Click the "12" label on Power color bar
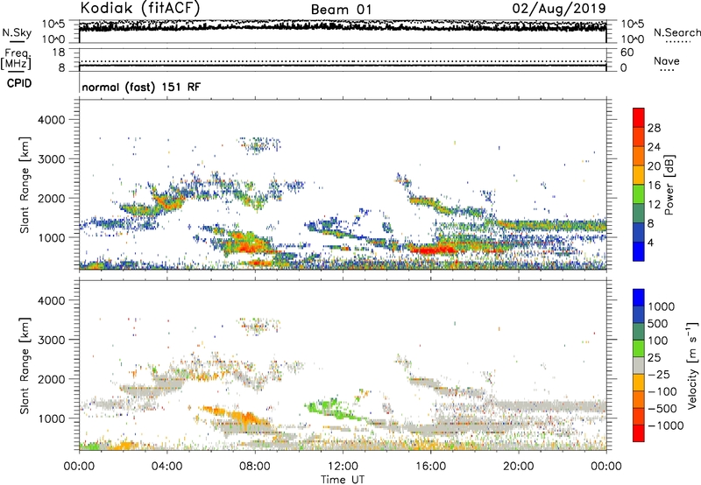The height and width of the screenshot is (485, 701). click(x=654, y=205)
